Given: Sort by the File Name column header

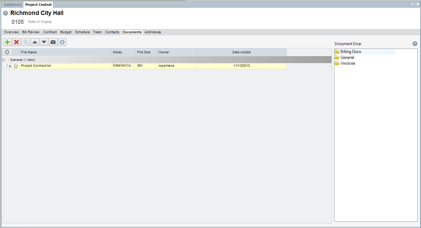Looking at the screenshot, I should 66,52.
